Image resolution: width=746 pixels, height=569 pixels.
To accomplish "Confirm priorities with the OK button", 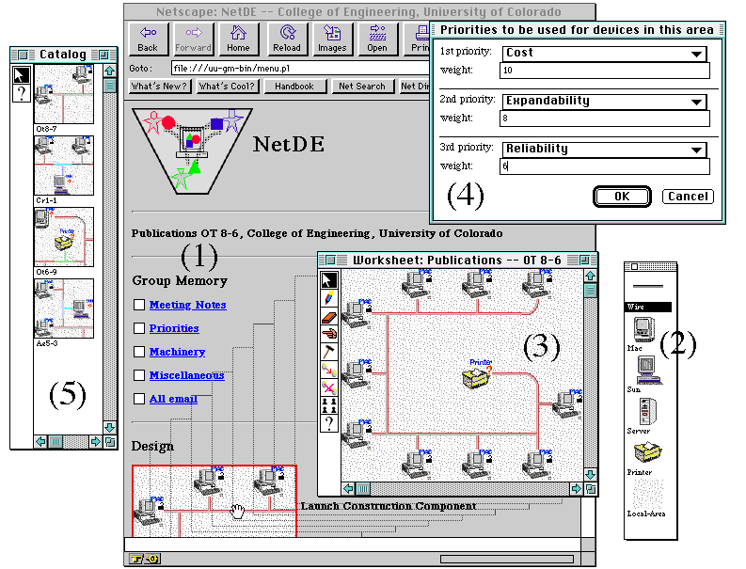I will [x=622, y=197].
